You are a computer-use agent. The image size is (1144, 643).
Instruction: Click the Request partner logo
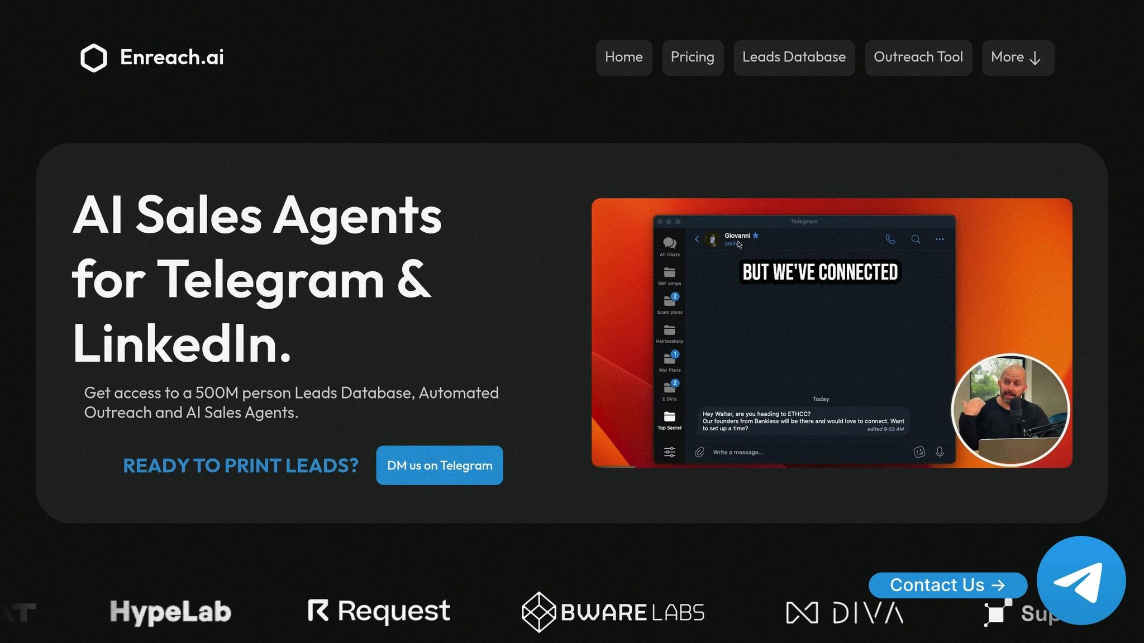coord(379,611)
